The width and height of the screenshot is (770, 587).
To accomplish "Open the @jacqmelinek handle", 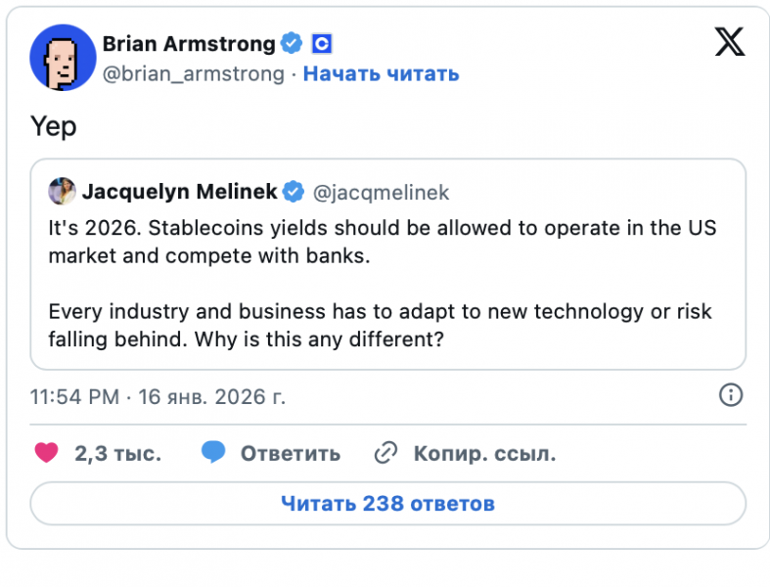I will [381, 193].
